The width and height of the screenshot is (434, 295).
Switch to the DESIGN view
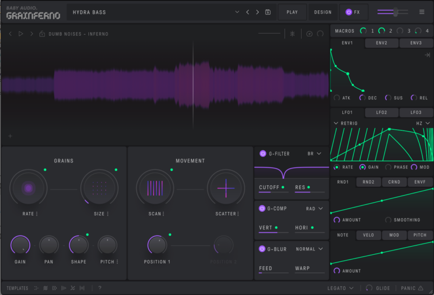[323, 12]
